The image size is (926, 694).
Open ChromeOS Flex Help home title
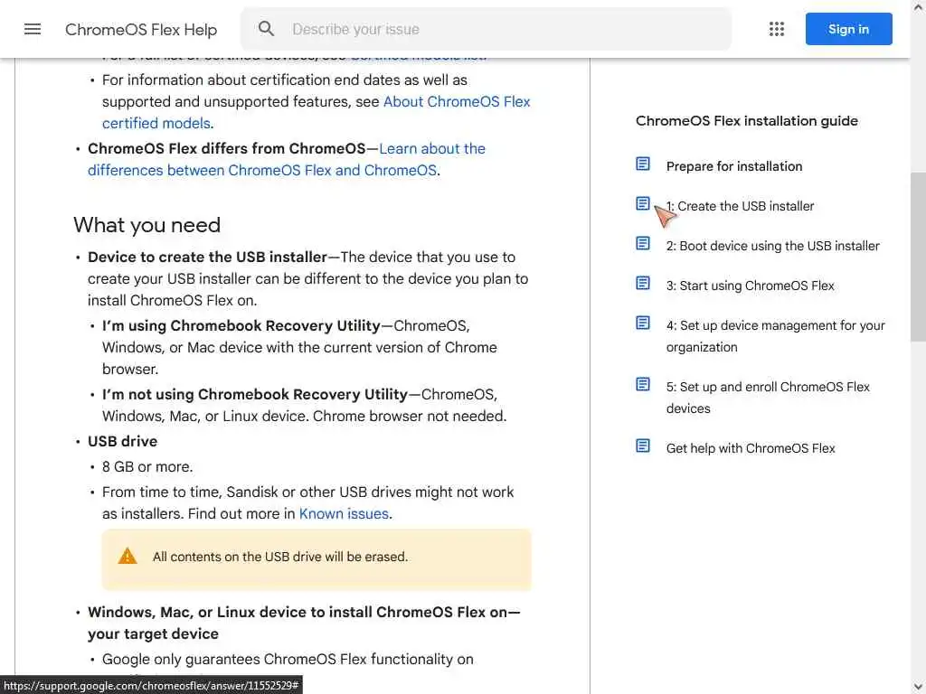coord(141,30)
